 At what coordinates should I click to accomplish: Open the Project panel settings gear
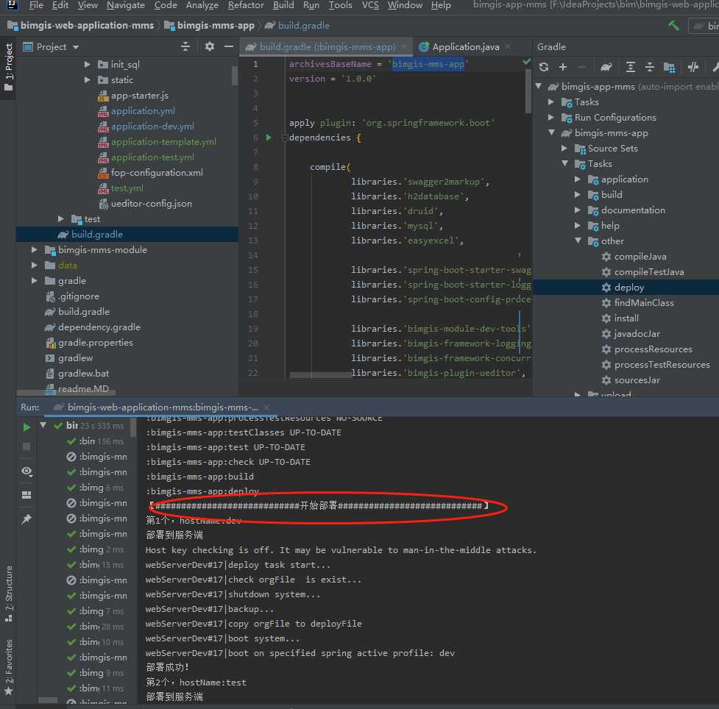[x=210, y=46]
